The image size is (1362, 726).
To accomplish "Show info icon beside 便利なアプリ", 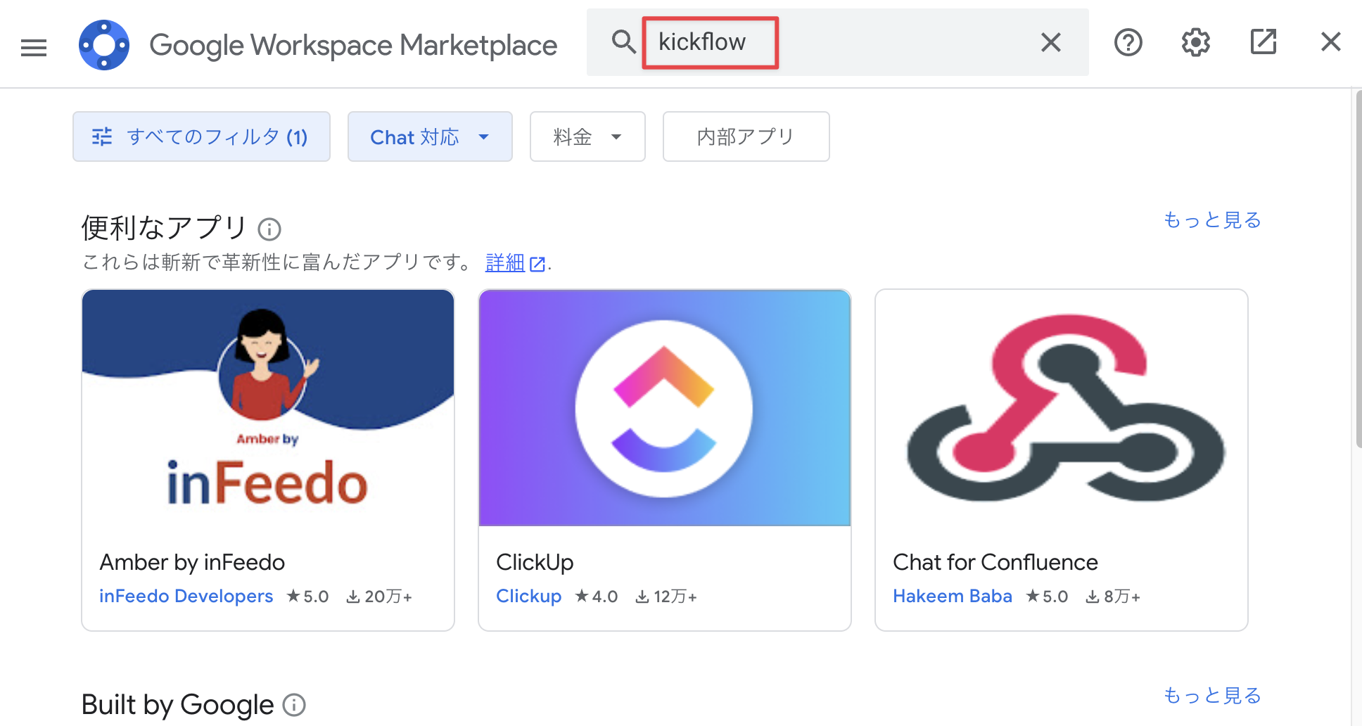I will [x=269, y=229].
